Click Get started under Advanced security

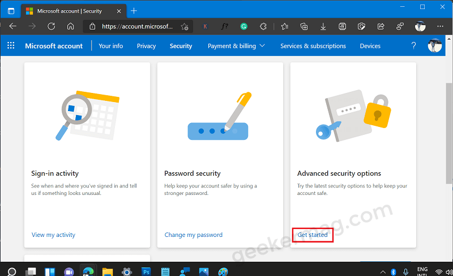point(313,235)
